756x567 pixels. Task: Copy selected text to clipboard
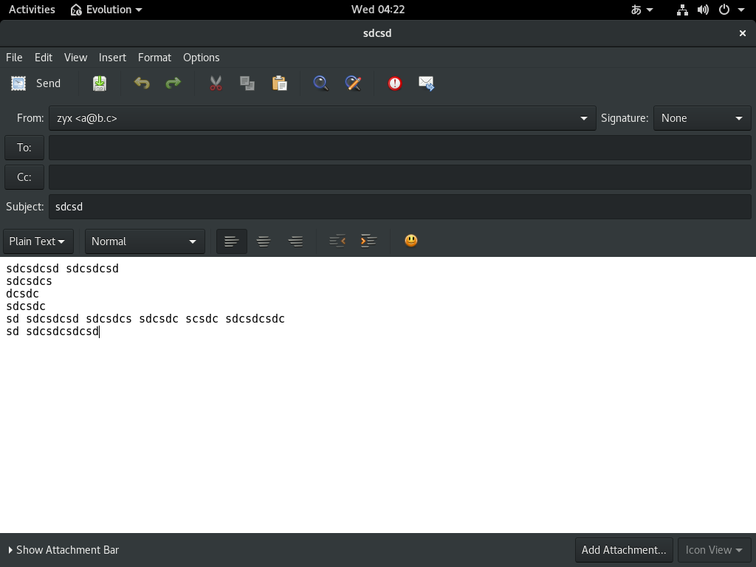(247, 83)
